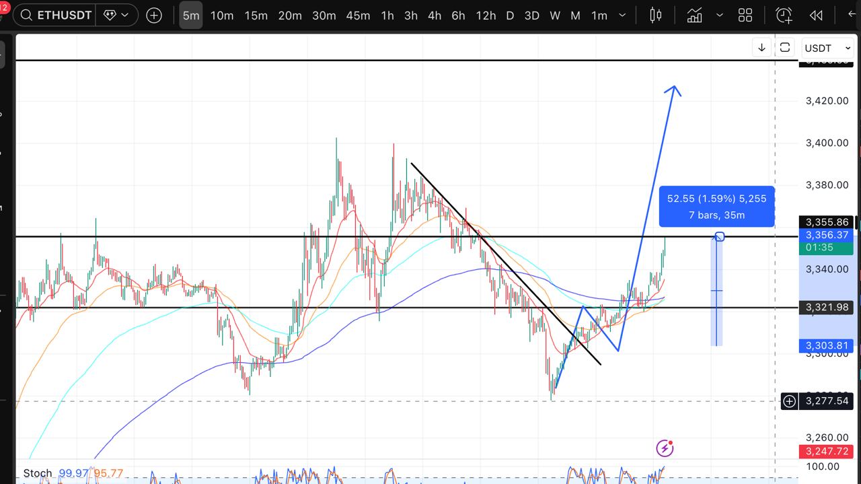Viewport: 861px width, 484px height.
Task: Switch to the 15m timeframe
Action: click(x=256, y=15)
